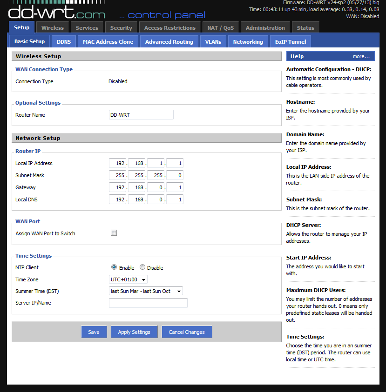Click the 'Wireless Setup' section header
The width and height of the screenshot is (386, 392).
tap(147, 56)
